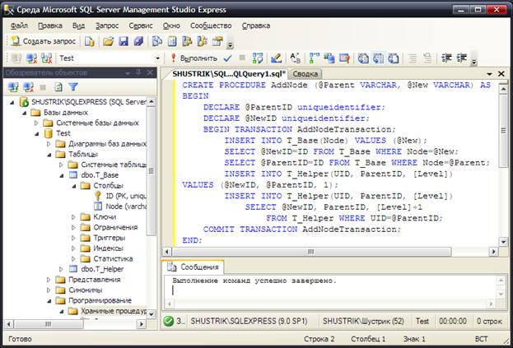Click the refresh icon in Object Explorer toolbar
Viewport: 513px width, 348px height.
[x=58, y=87]
